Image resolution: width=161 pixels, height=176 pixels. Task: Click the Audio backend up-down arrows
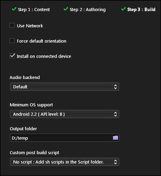click(115, 87)
